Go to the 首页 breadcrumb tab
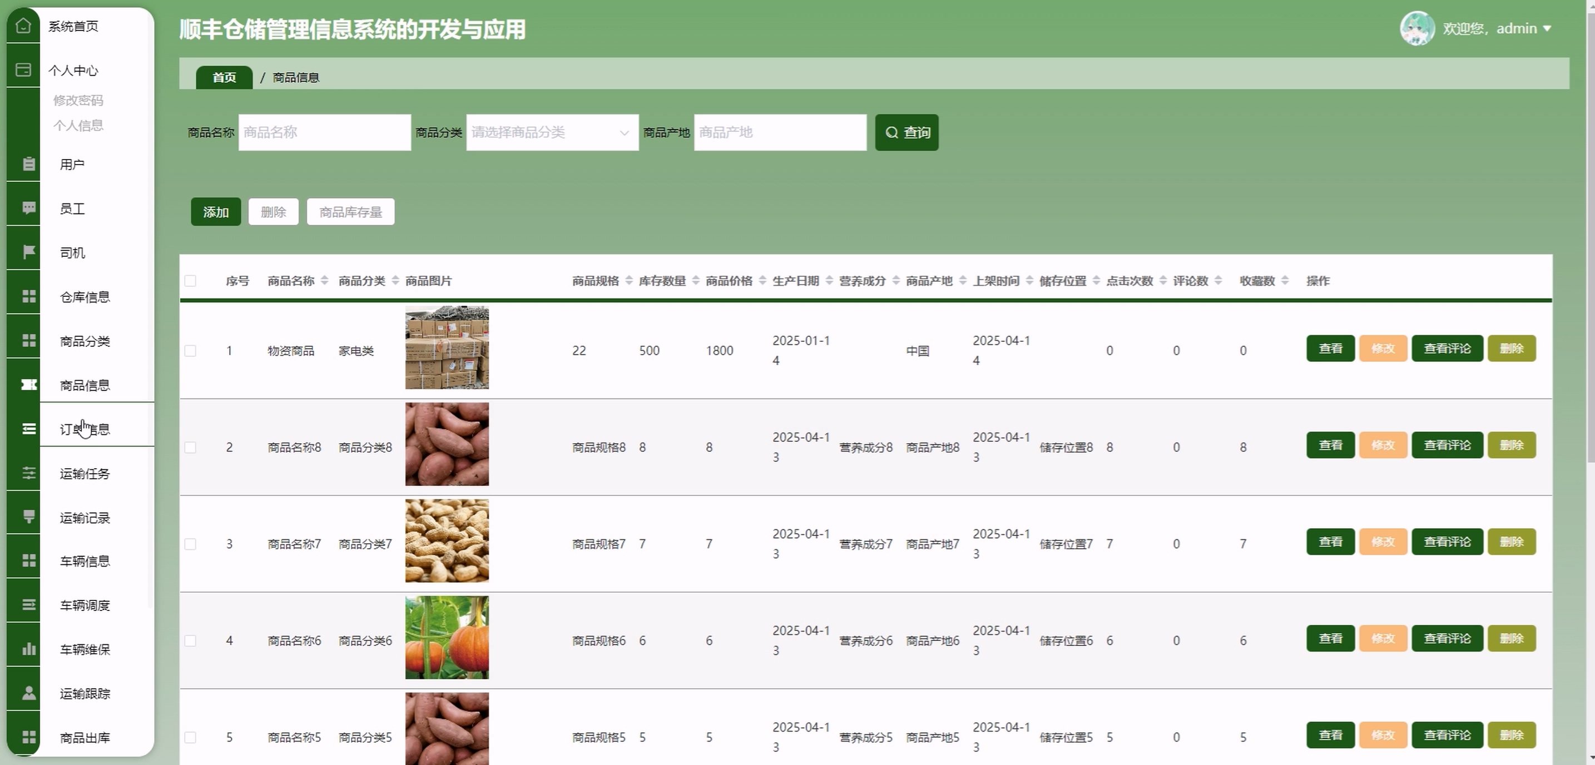This screenshot has width=1595, height=765. click(224, 77)
